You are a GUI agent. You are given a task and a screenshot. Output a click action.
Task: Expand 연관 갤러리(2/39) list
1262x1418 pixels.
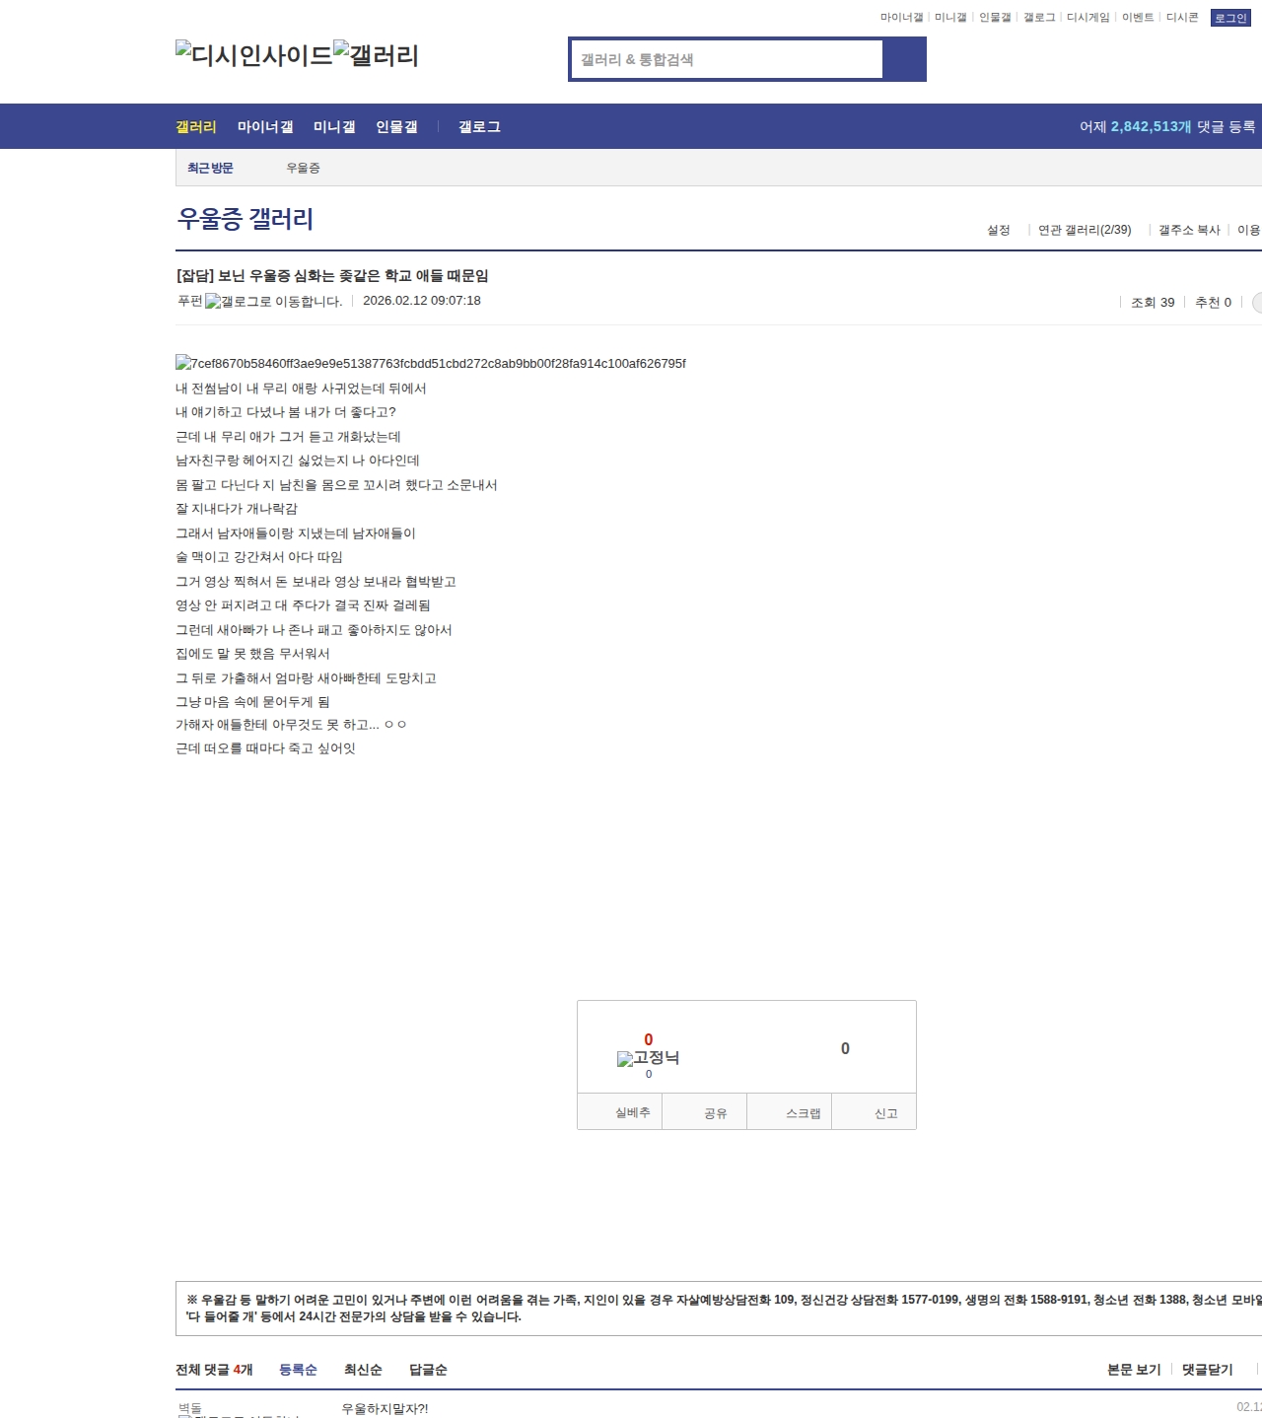pos(1085,230)
